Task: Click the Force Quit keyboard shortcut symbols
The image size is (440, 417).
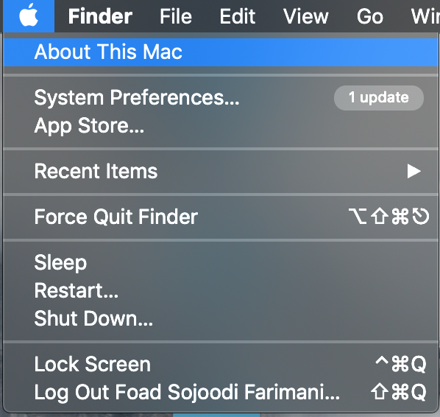Action: point(389,217)
